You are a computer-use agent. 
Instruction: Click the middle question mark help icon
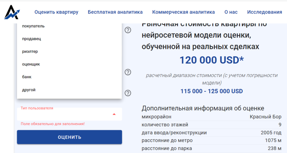click(128, 72)
